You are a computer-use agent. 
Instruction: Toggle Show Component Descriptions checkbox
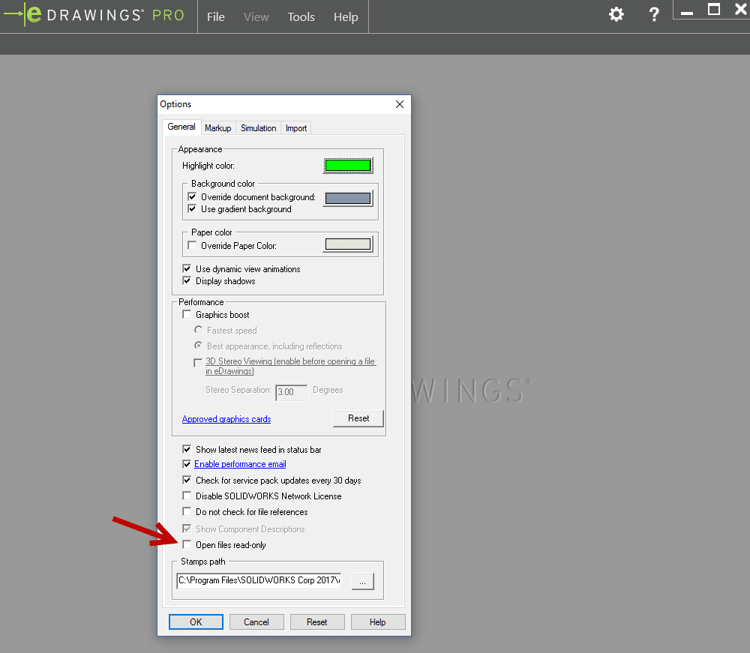[x=187, y=529]
